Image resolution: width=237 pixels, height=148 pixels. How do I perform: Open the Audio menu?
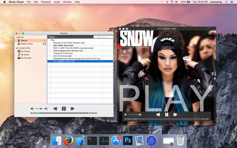(57, 2)
